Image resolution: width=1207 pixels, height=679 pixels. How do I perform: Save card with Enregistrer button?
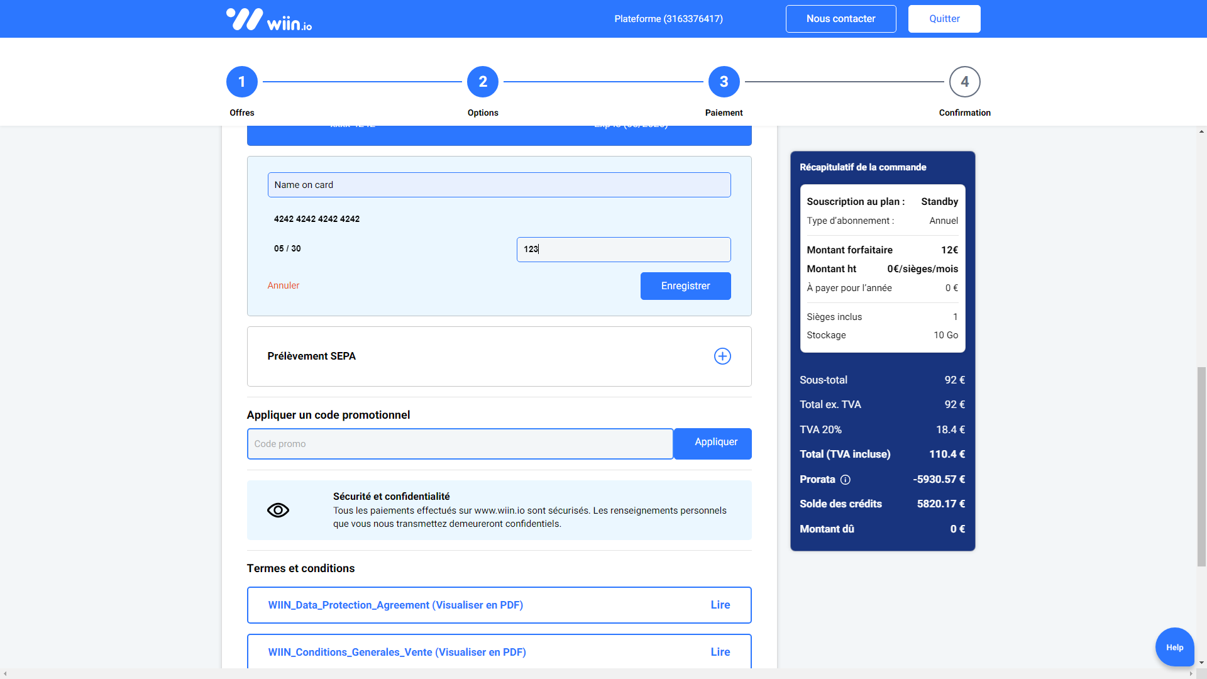point(685,286)
